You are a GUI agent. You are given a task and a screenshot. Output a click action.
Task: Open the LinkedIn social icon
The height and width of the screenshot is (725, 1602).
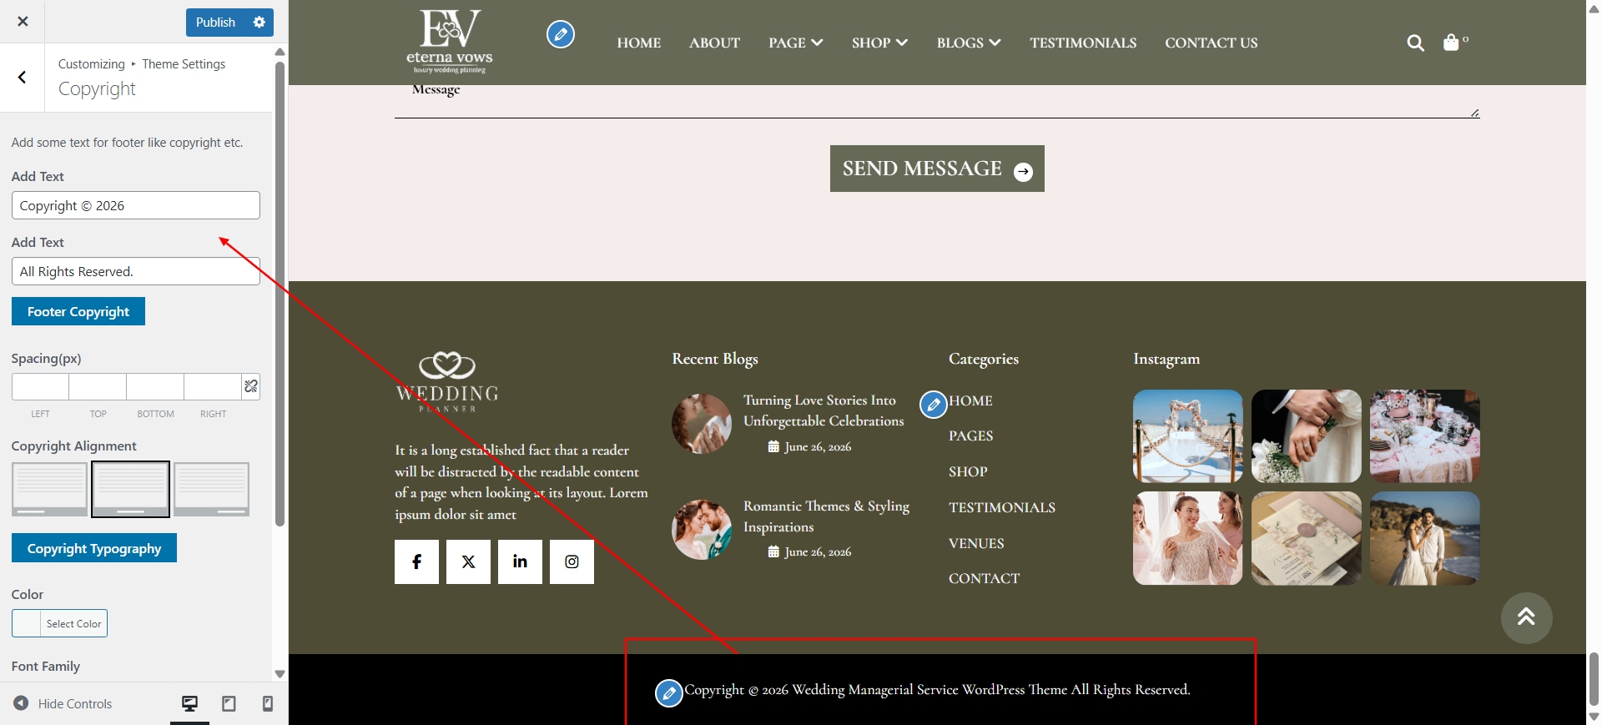pos(520,561)
